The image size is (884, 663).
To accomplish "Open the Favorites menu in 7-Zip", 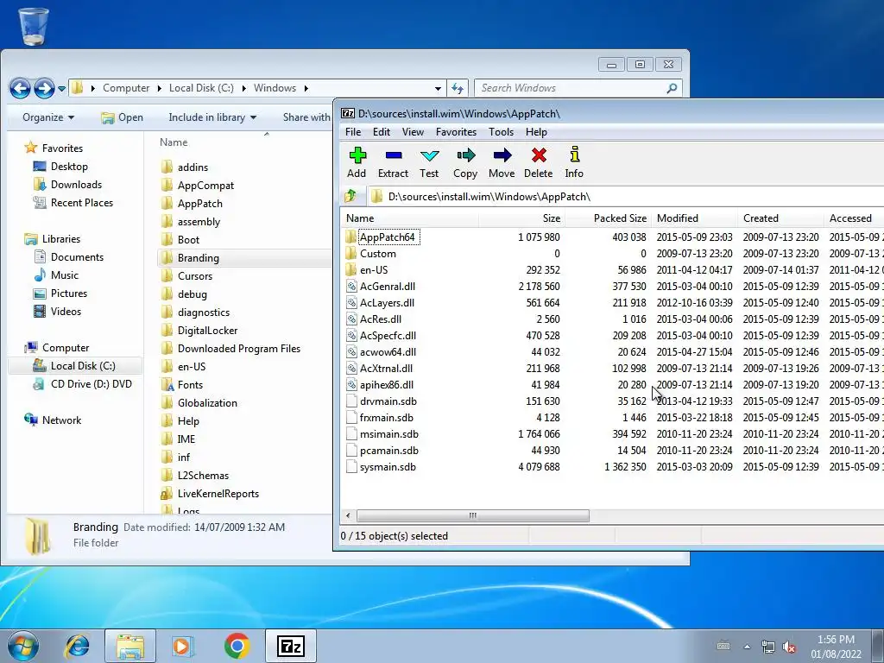I will (456, 132).
